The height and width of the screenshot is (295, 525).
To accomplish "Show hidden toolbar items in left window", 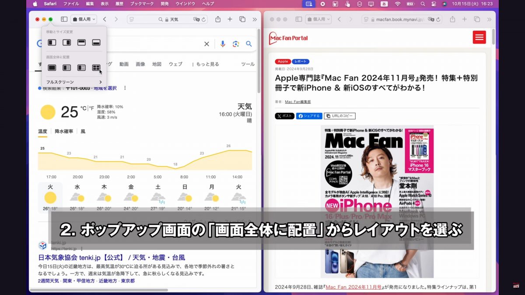I will (255, 19).
